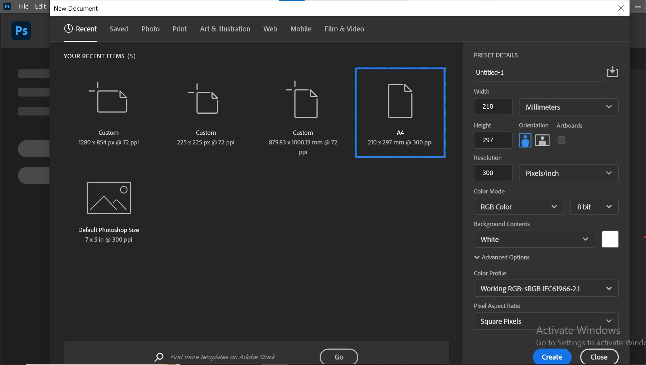The height and width of the screenshot is (365, 646).
Task: Open the Color Profile dropdown
Action: tap(546, 288)
